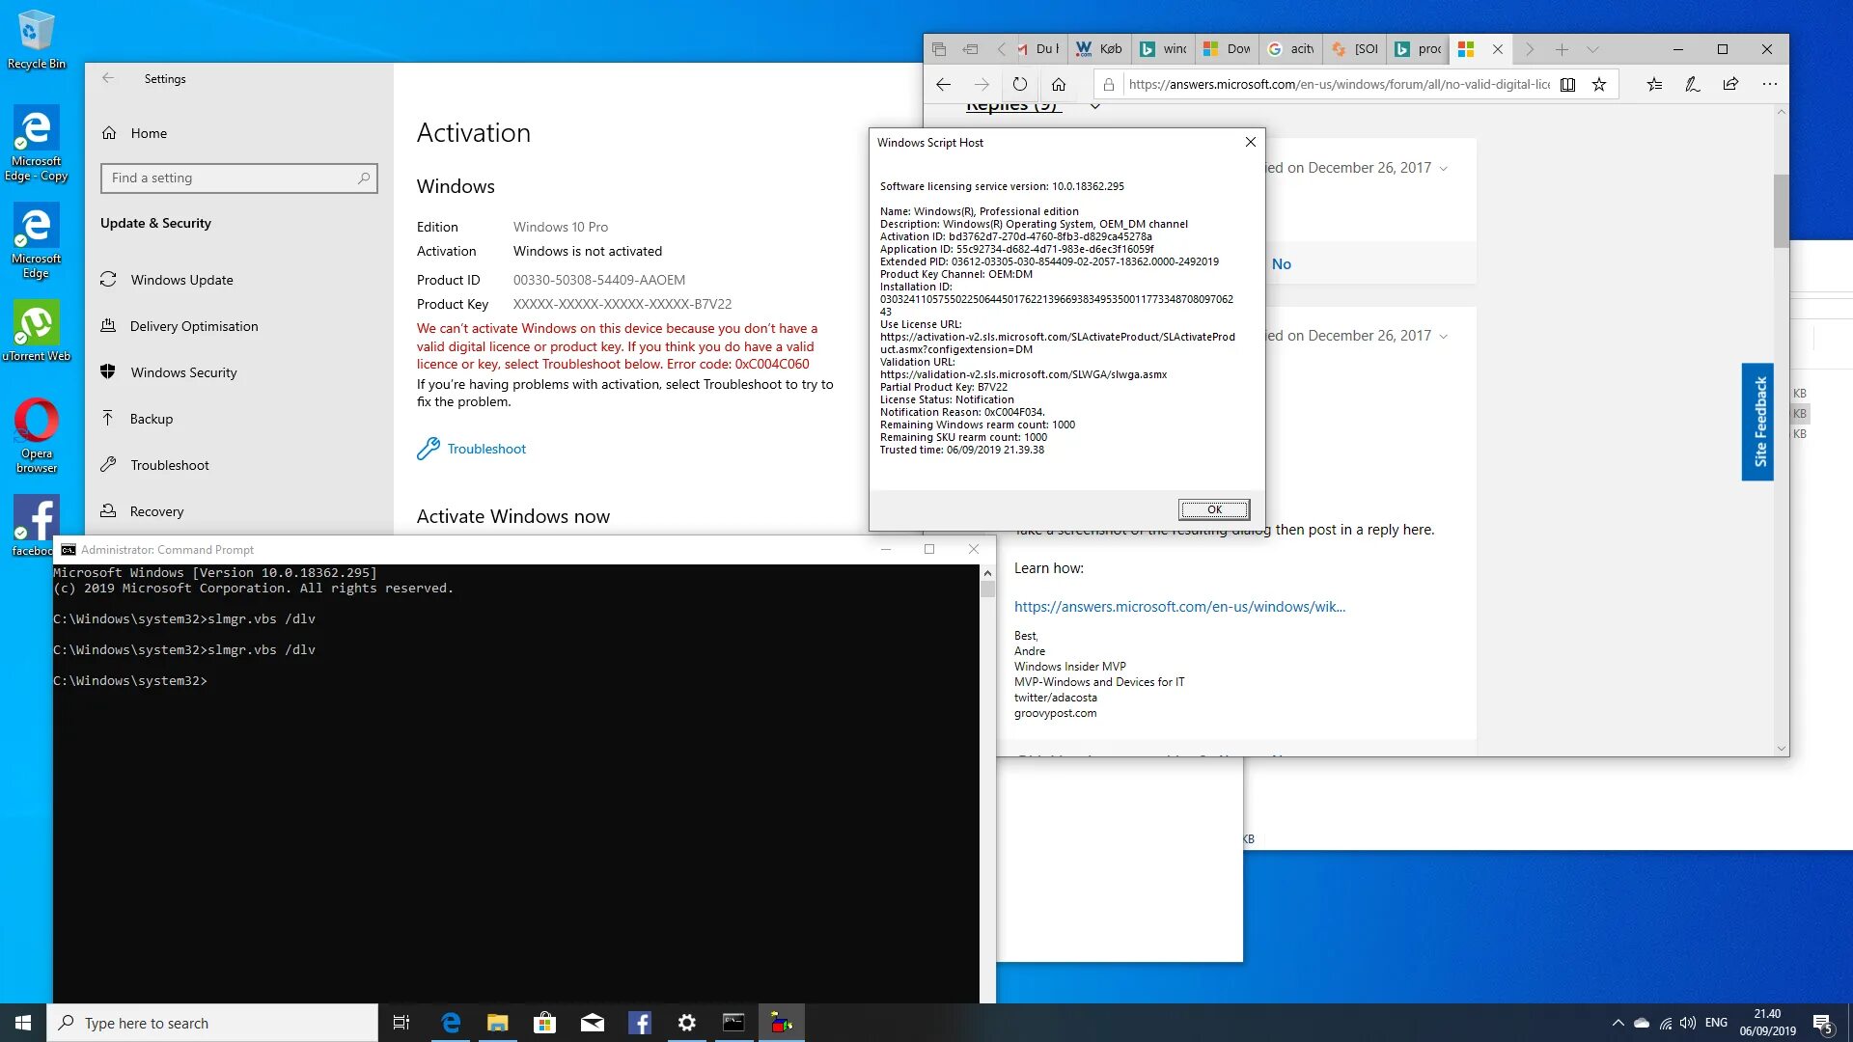Open Troubleshoot settings section

point(169,464)
